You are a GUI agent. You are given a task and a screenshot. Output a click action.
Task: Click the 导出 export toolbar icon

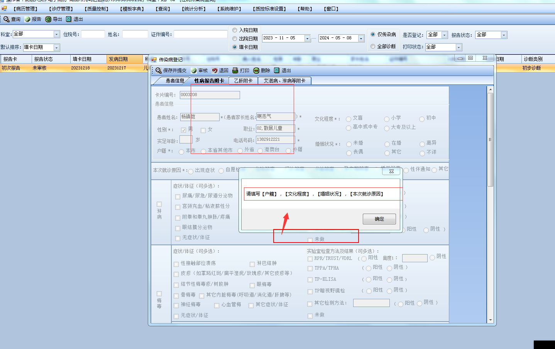pos(48,19)
